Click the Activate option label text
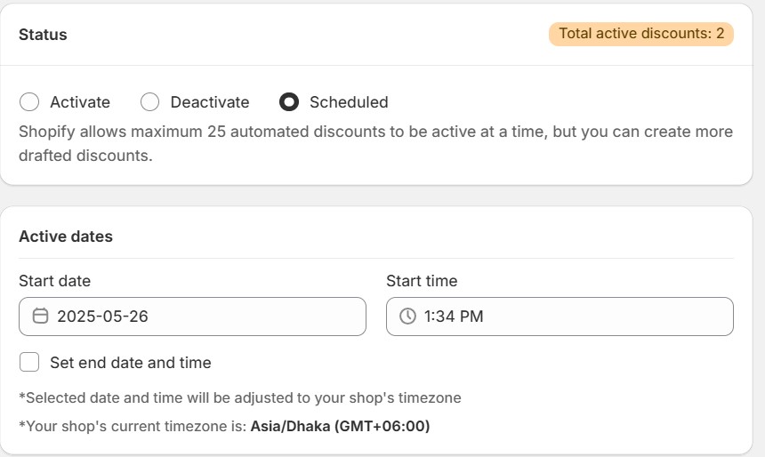765x457 pixels. pyautogui.click(x=80, y=102)
